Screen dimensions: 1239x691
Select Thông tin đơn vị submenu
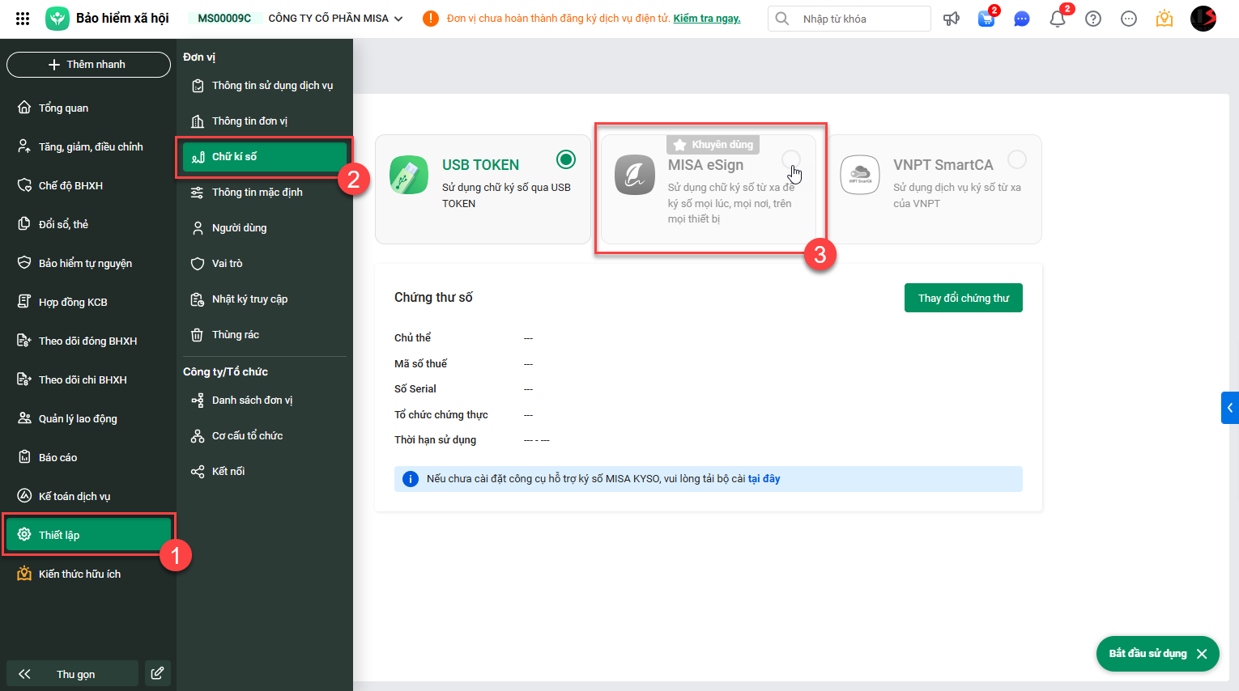tap(265, 121)
